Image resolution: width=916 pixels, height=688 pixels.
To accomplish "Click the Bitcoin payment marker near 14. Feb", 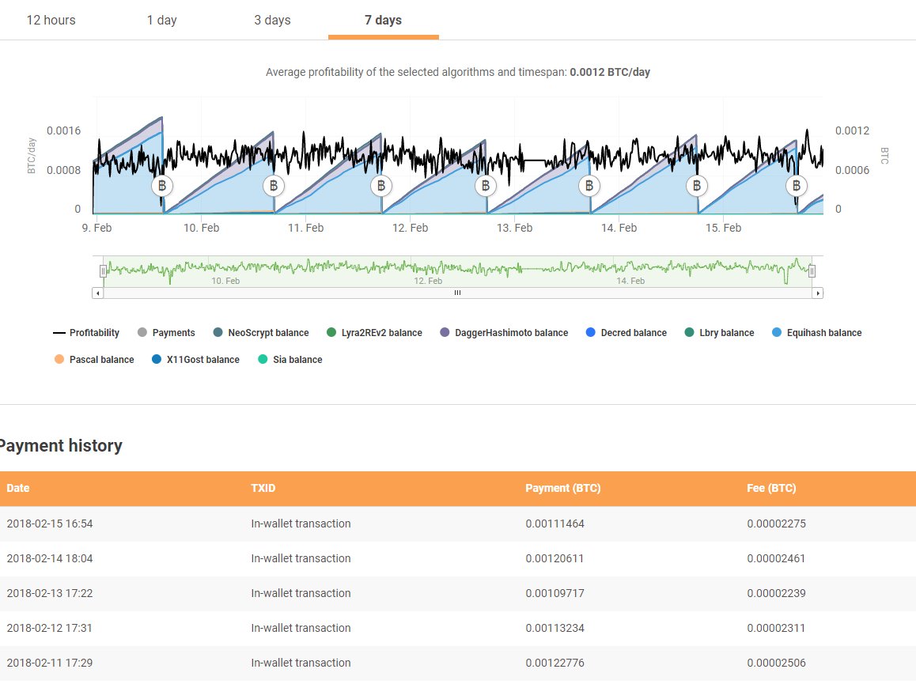I will (x=696, y=186).
